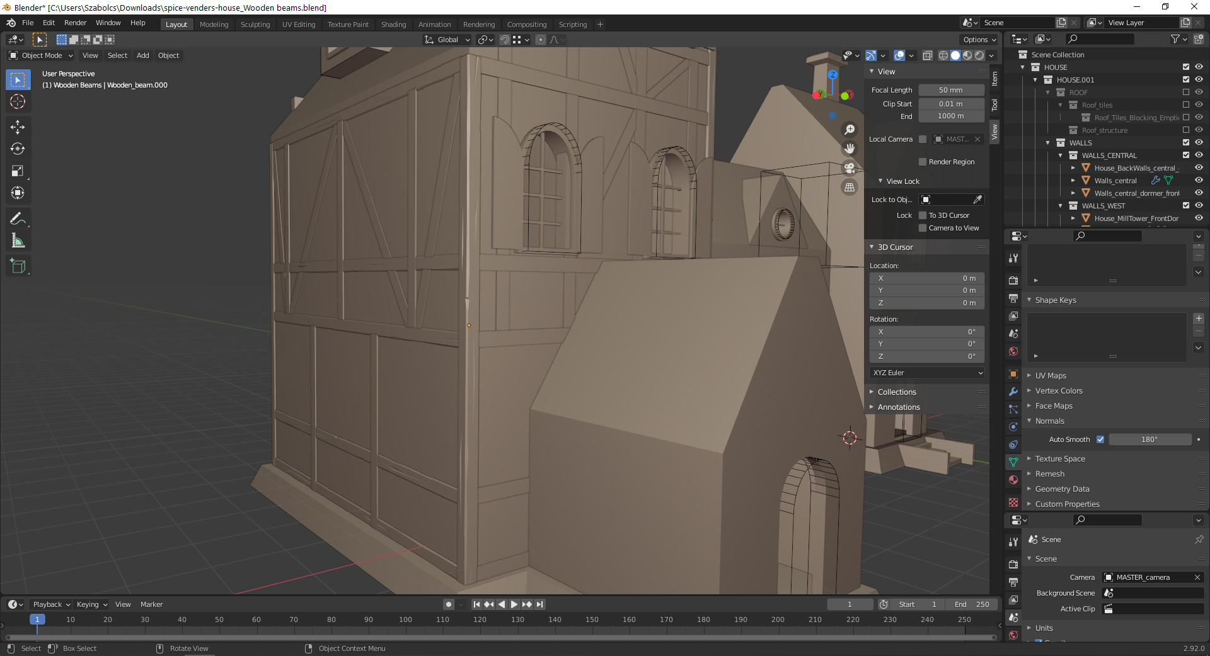Select the Rotate tool
Image resolution: width=1210 pixels, height=656 pixels.
(18, 149)
